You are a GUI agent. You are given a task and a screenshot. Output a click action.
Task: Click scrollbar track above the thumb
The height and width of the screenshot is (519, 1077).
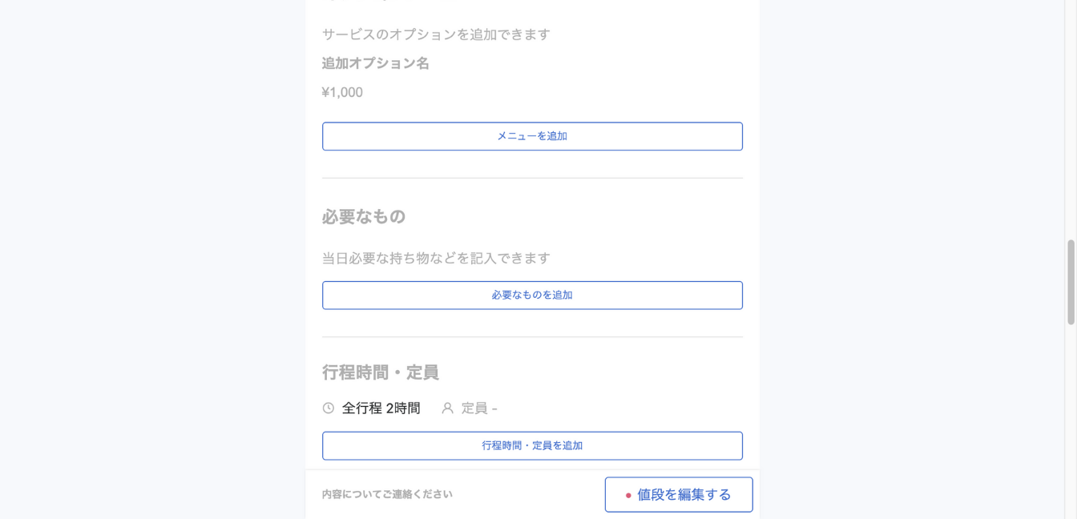click(x=1071, y=120)
